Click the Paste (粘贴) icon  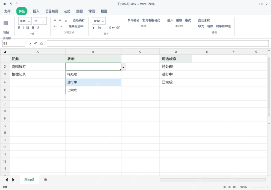(x=6, y=23)
